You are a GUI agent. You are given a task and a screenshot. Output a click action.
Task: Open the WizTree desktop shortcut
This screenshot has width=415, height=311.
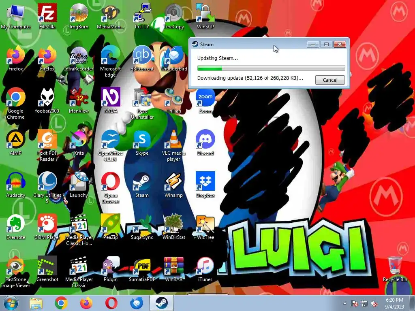205,227
